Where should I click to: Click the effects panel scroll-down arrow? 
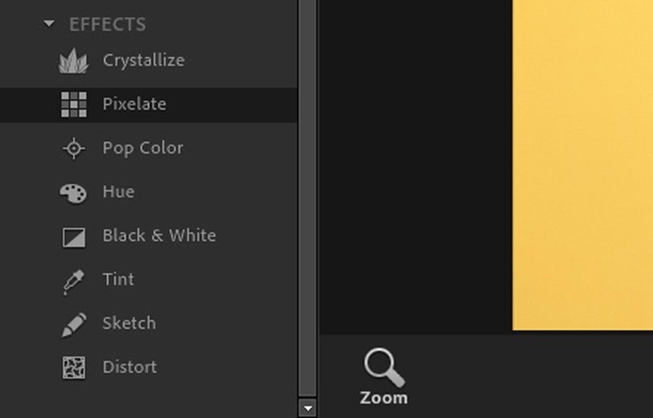coord(307,407)
